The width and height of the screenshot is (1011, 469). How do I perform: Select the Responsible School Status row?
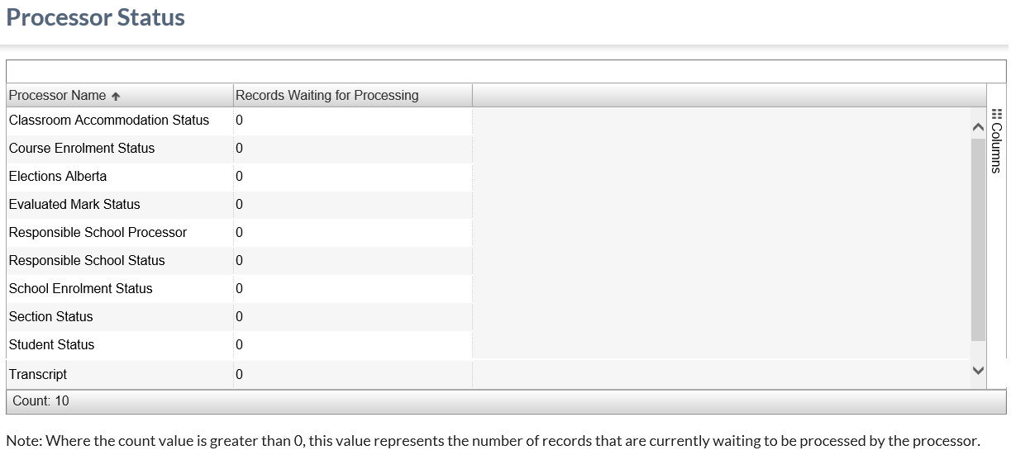click(x=87, y=261)
